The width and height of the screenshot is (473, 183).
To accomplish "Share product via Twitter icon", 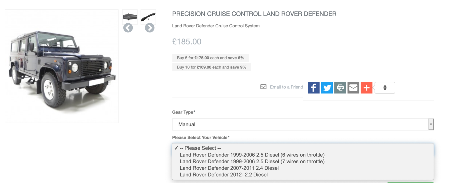I will 327,88.
